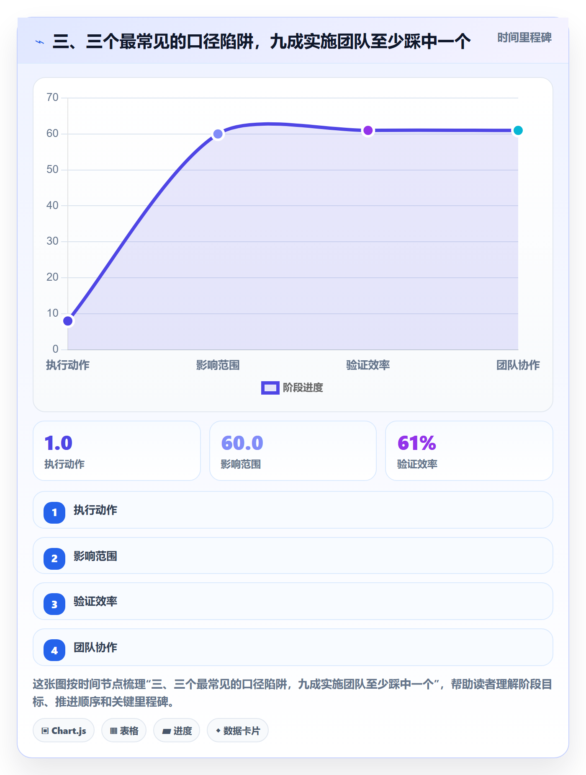Click the y-axis value 70
586x775 pixels.
tap(52, 98)
